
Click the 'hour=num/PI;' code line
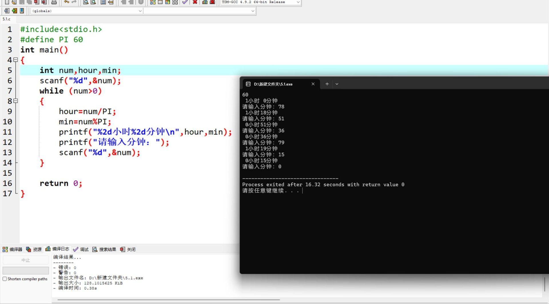tap(87, 112)
